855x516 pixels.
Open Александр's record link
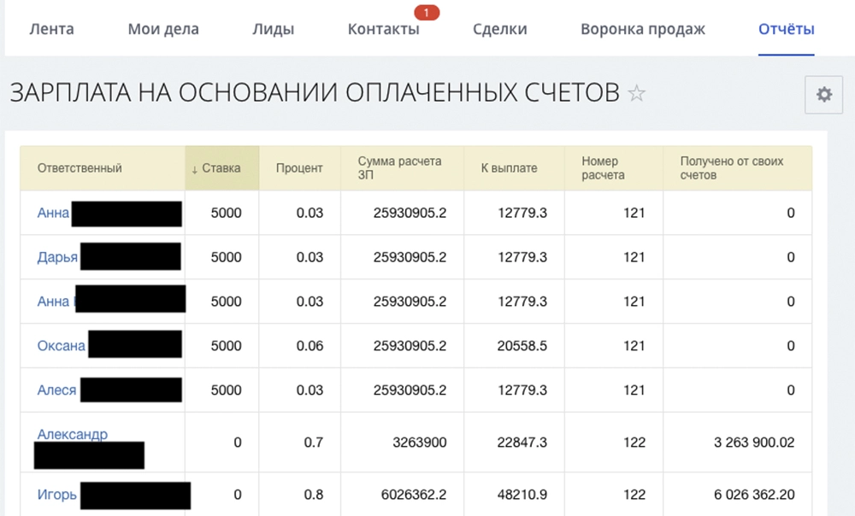coord(72,434)
